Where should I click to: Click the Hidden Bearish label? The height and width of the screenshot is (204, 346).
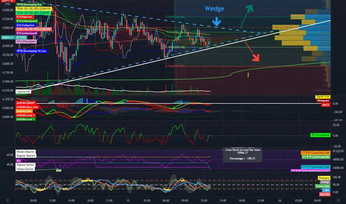[26, 152]
